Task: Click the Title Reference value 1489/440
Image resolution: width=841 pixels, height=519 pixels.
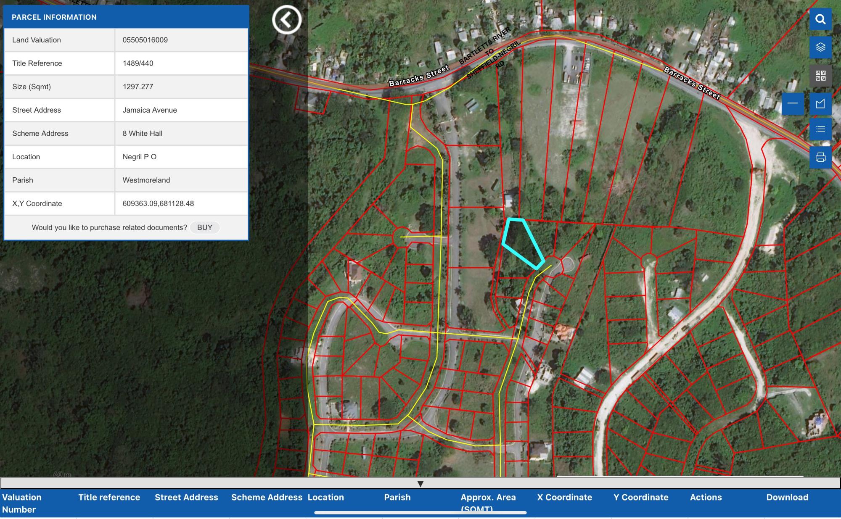Action: point(138,63)
